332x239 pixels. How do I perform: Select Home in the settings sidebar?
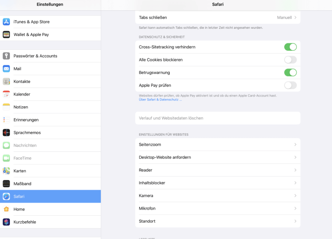tap(19, 209)
